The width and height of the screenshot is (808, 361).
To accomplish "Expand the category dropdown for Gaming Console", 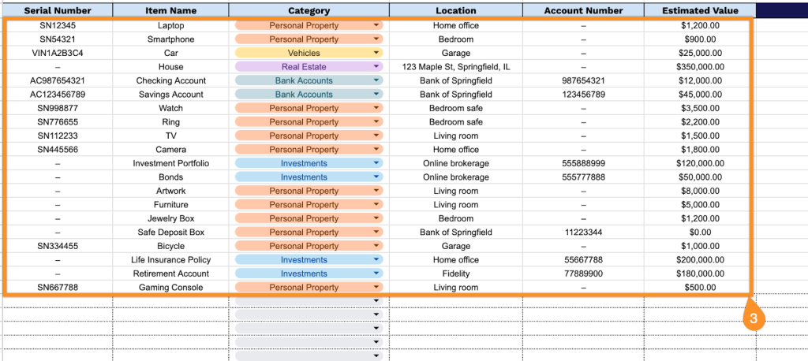I will (x=376, y=288).
